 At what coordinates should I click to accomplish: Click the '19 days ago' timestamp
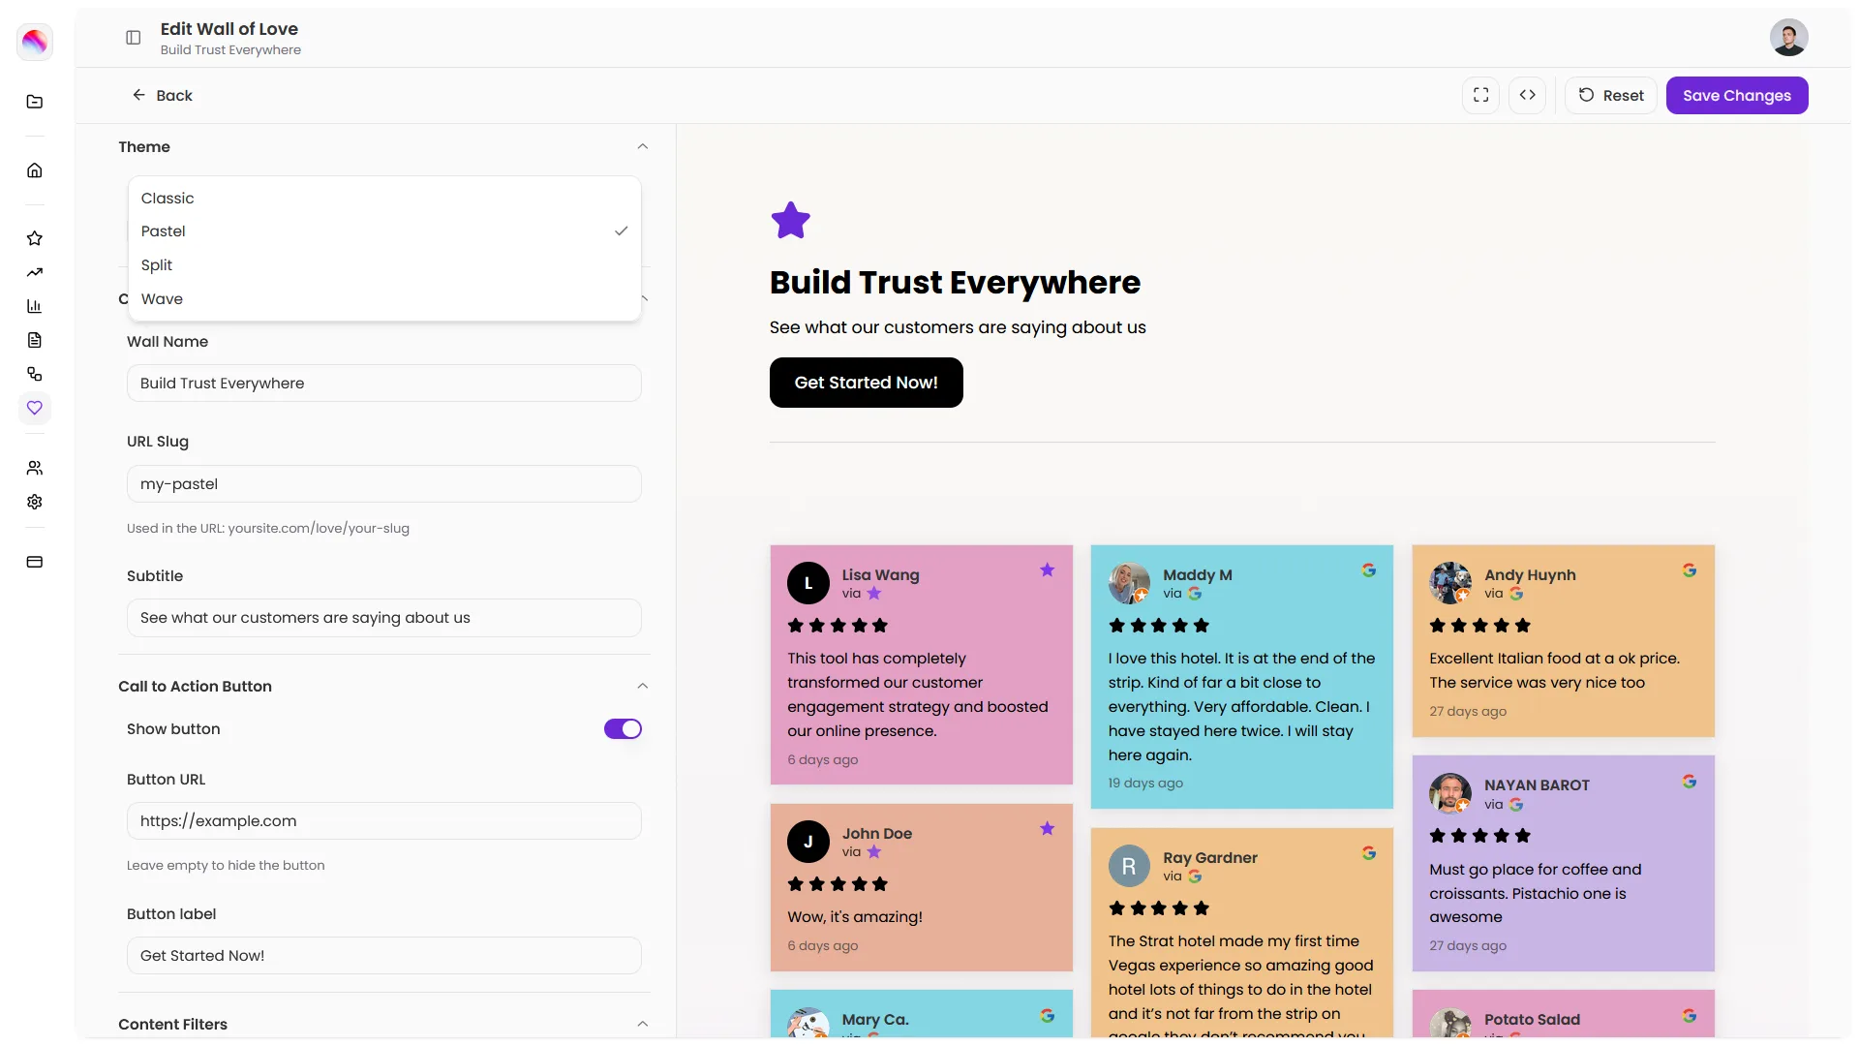coord(1145,784)
